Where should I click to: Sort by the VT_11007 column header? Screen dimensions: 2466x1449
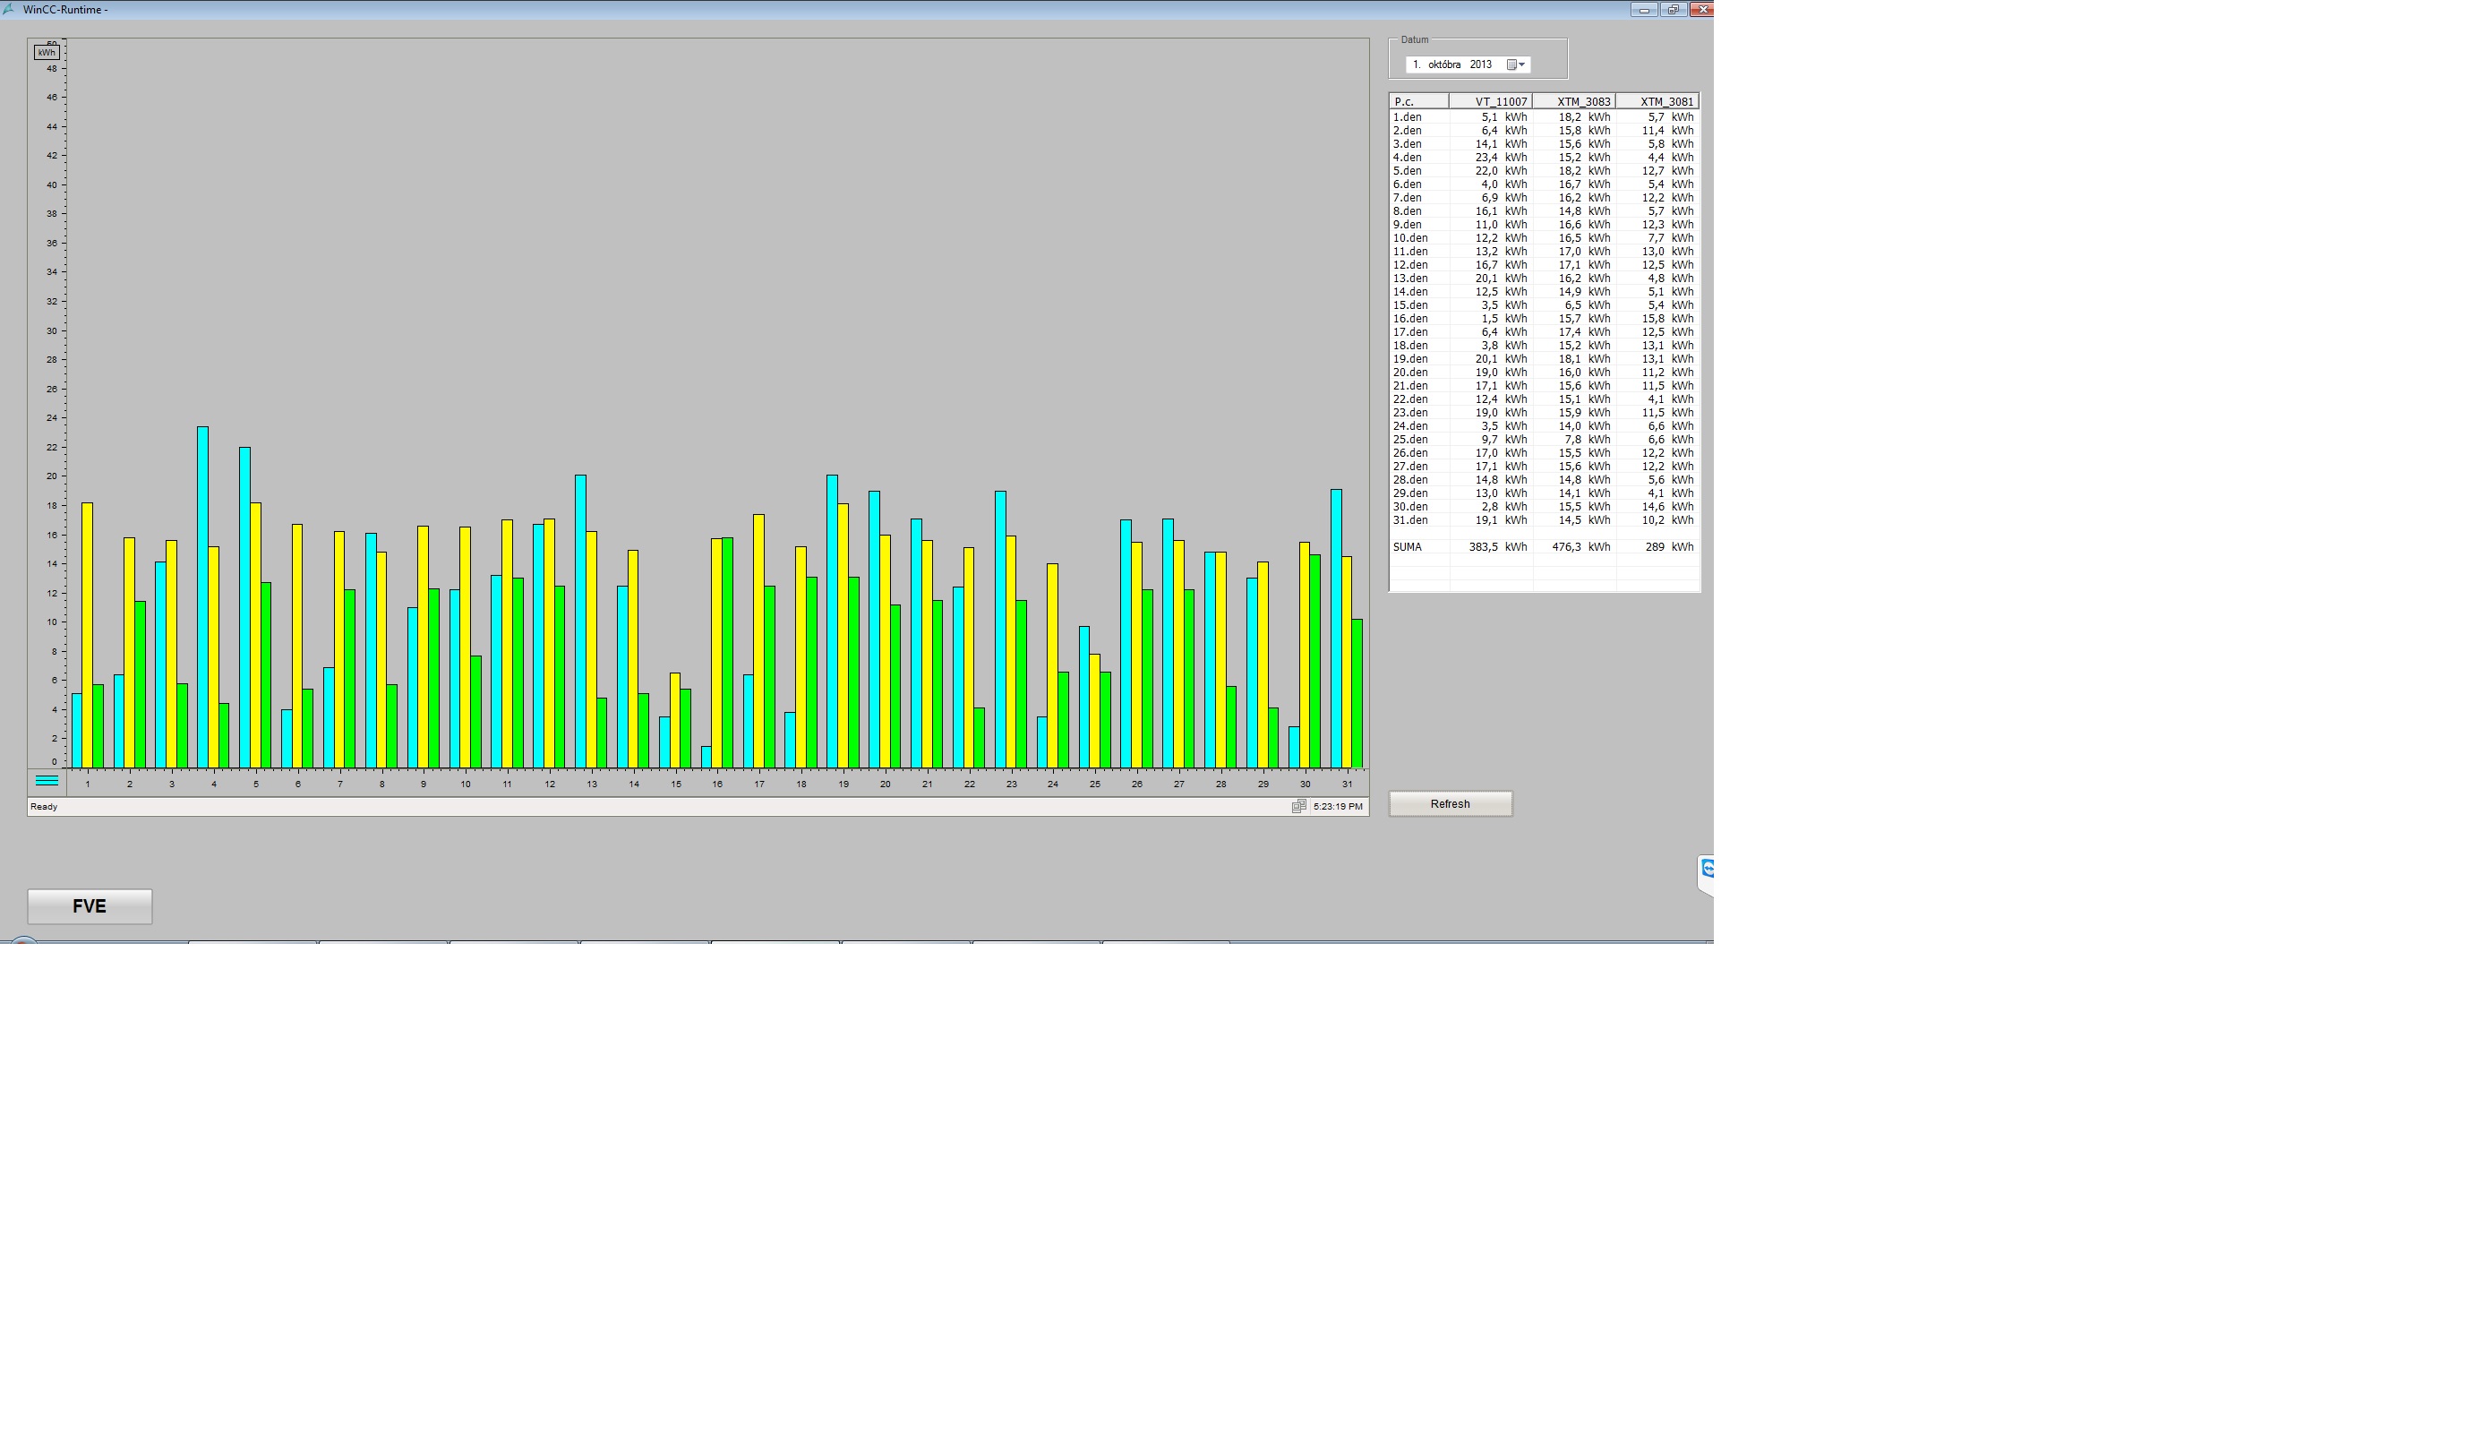point(1490,102)
